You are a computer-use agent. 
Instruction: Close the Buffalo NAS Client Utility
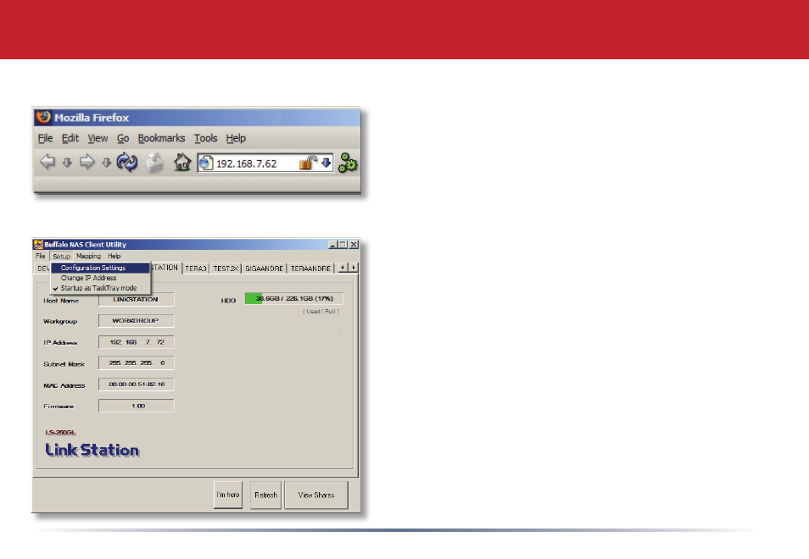click(354, 245)
